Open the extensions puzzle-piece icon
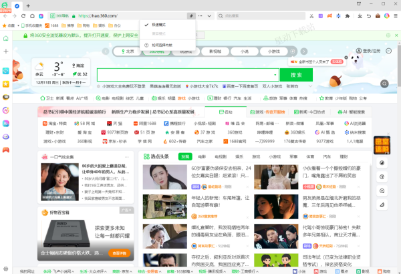The width and height of the screenshot is (401, 274). tap(348, 16)
